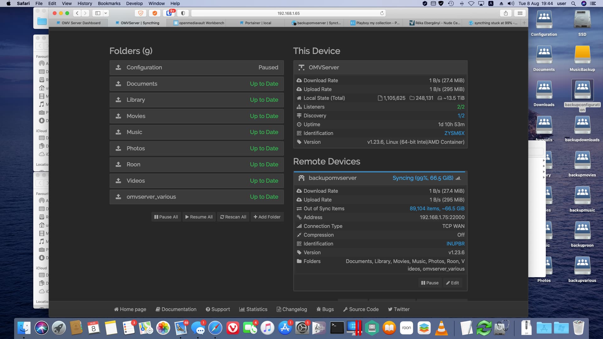
Task: Open the Develop menu
Action: (134, 3)
